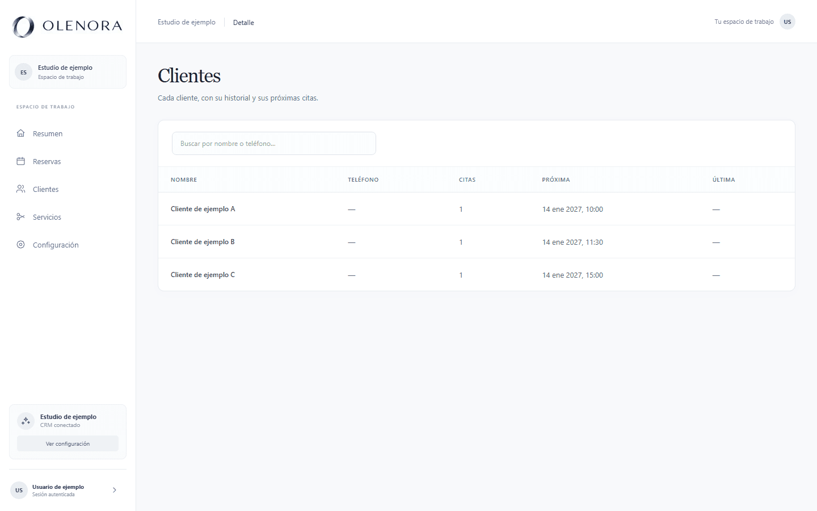Viewport: 817px width, 511px height.
Task: Open the Estudio de ejemplo workspace switcher
Action: (68, 72)
